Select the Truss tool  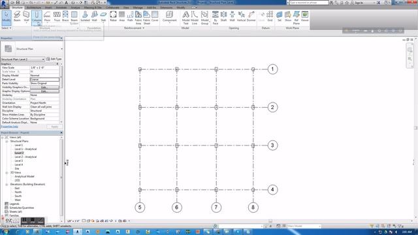pos(57,16)
